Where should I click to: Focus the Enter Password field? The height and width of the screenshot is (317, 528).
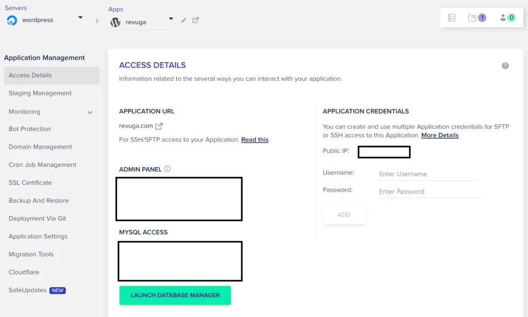pyautogui.click(x=430, y=191)
